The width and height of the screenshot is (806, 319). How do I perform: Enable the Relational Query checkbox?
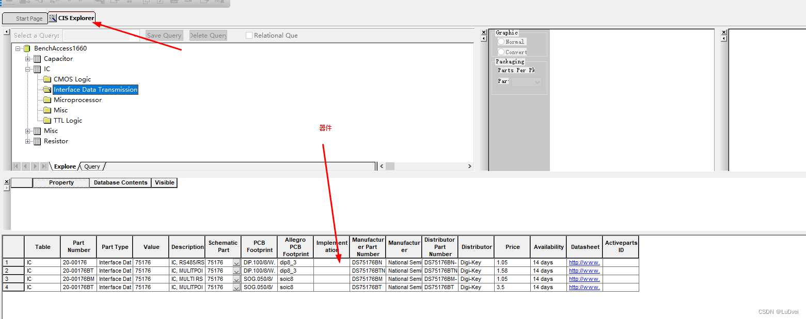(249, 36)
